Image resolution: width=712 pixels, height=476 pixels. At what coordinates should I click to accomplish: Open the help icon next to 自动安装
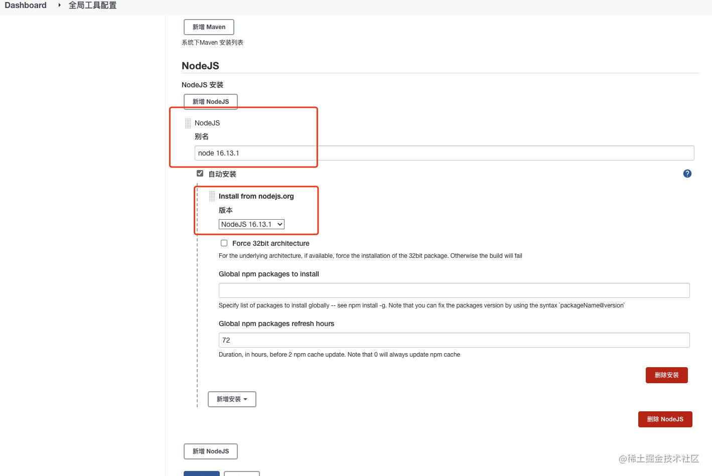(x=687, y=173)
